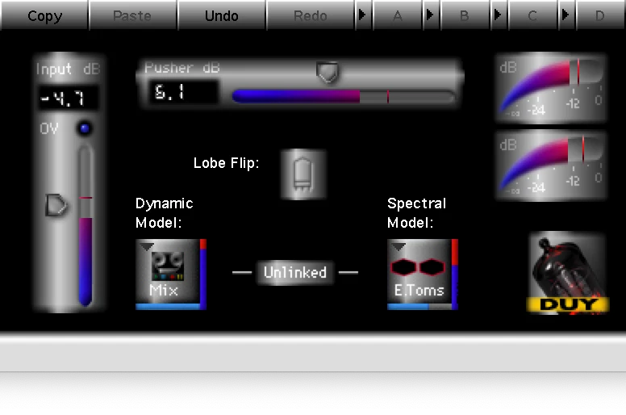Click the Pusher horizontal level meter bar

(344, 97)
